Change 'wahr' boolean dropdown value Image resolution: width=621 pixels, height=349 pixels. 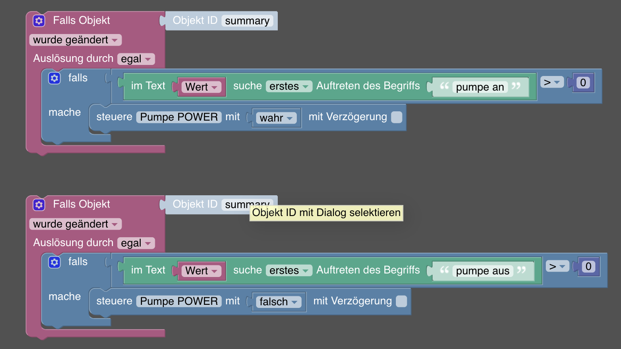click(277, 118)
